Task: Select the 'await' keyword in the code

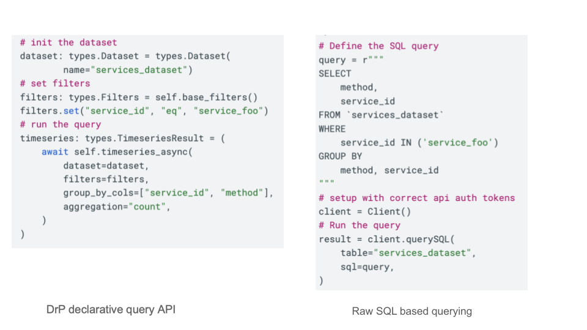Action: 54,152
